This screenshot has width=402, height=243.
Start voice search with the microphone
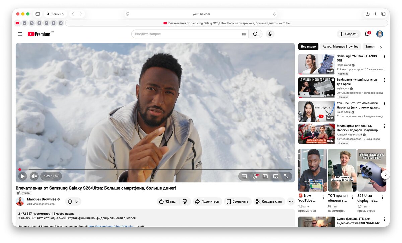pos(270,34)
